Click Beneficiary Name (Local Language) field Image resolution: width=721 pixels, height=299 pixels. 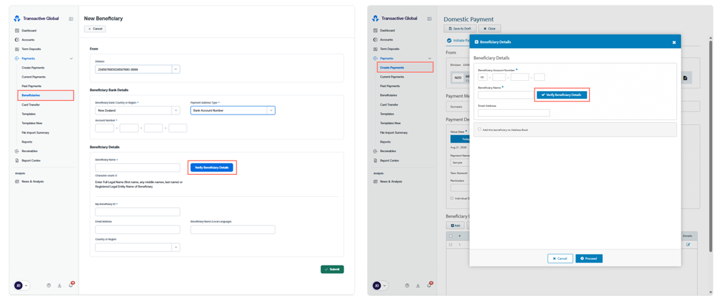click(x=233, y=230)
